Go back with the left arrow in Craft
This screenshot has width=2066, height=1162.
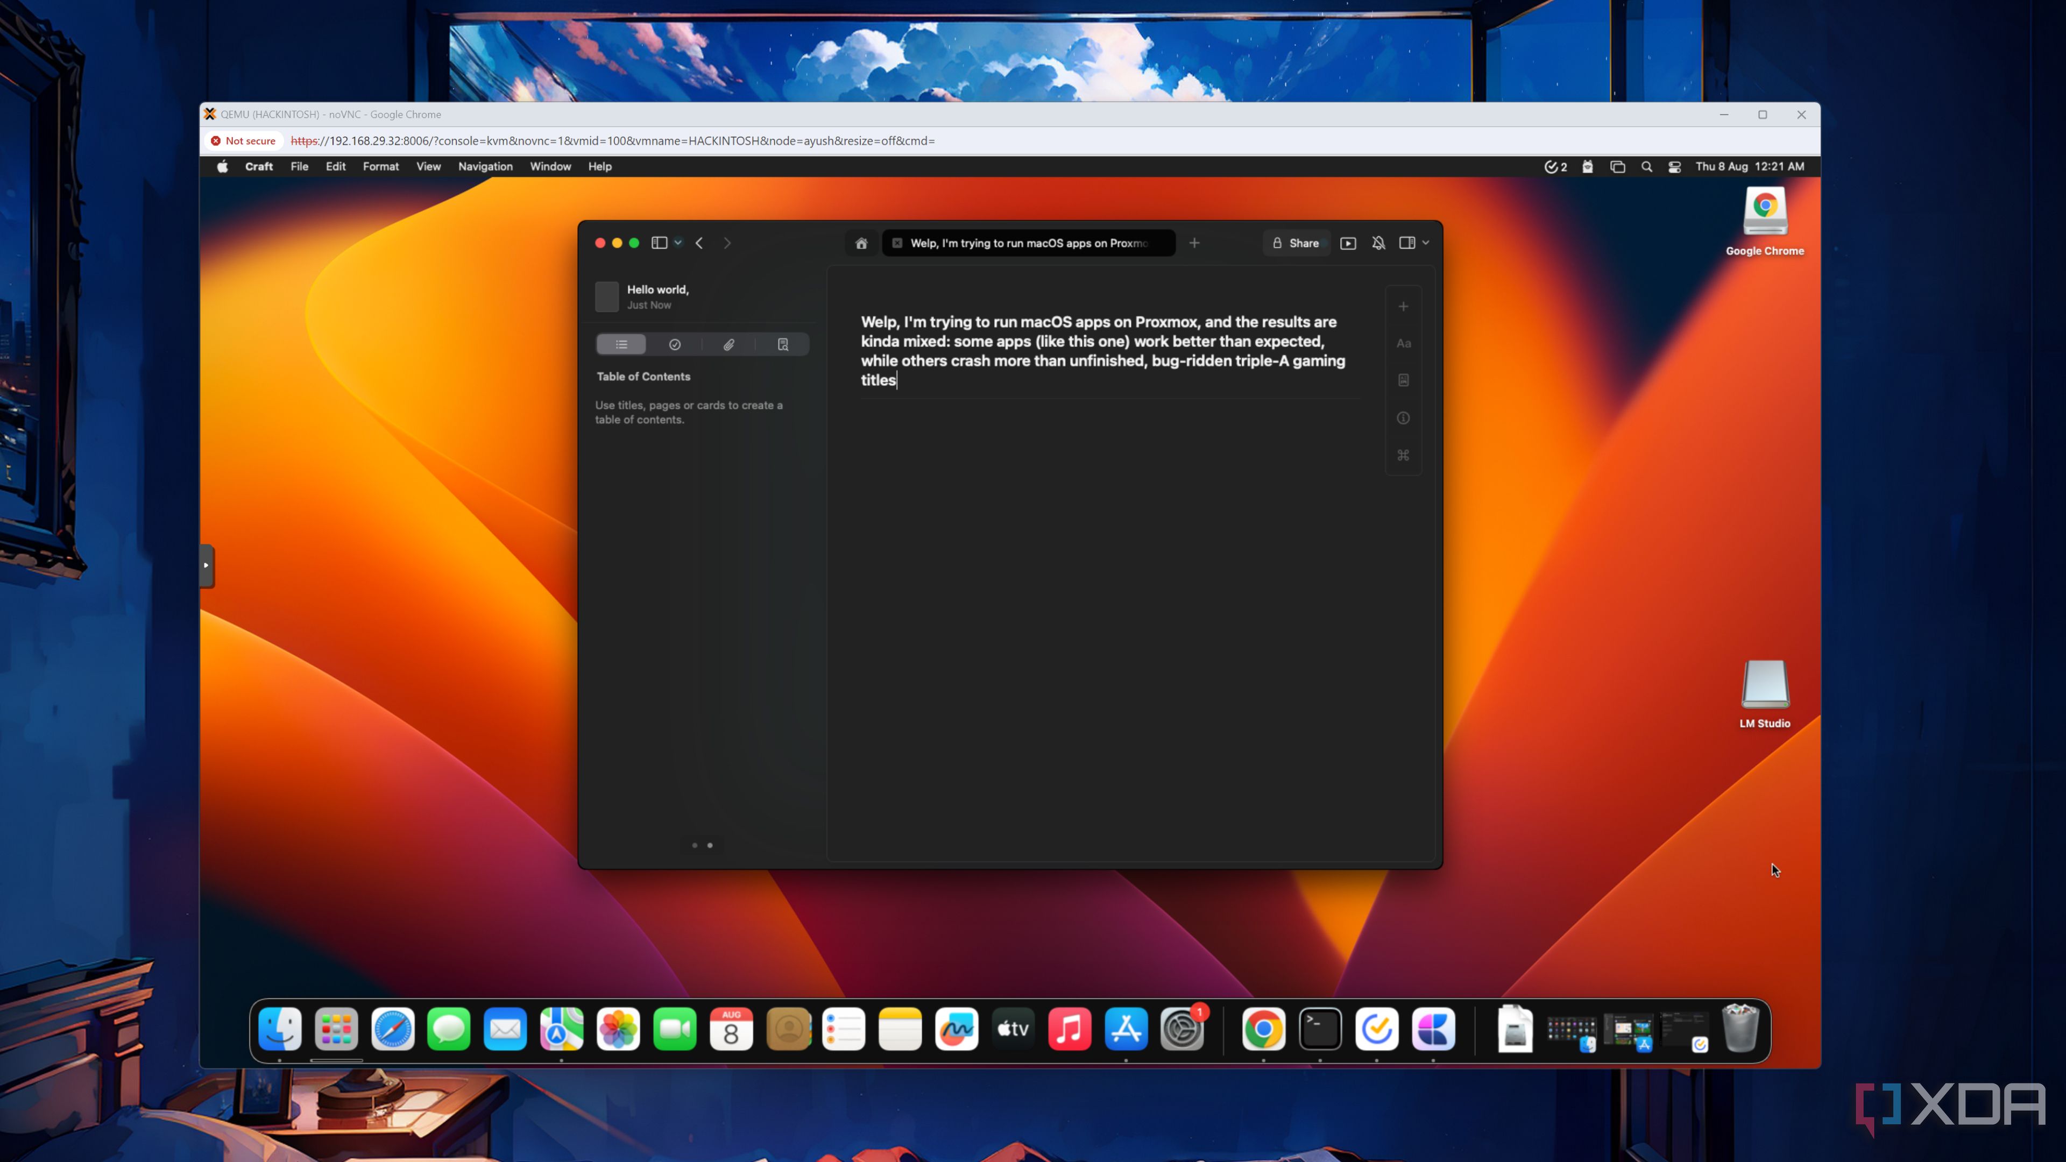tap(699, 243)
